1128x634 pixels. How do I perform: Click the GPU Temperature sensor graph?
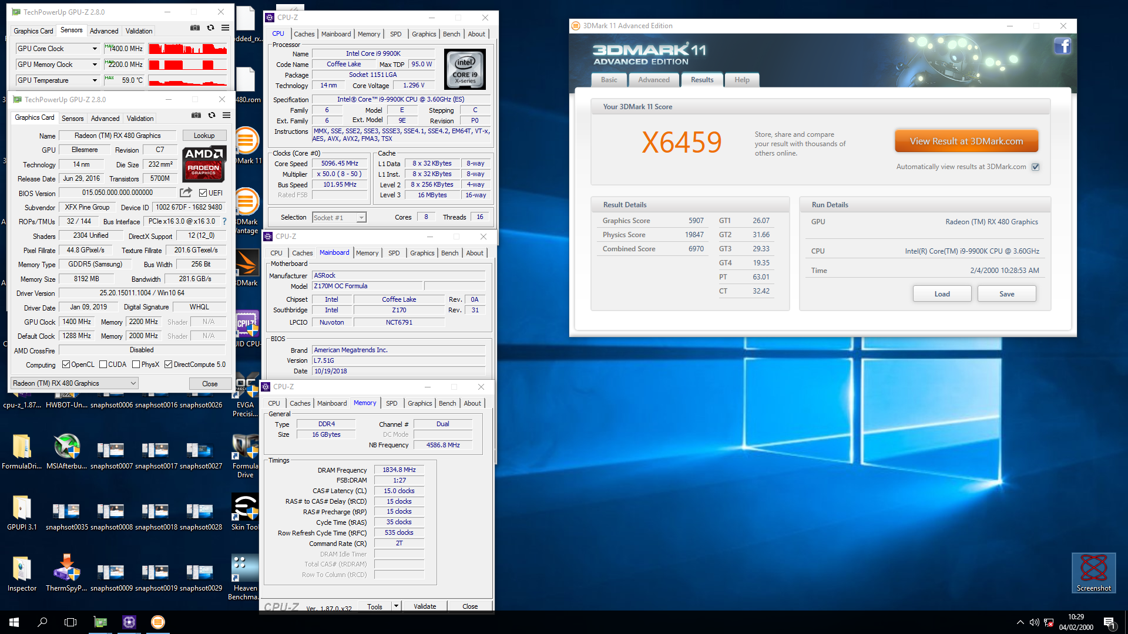188,80
